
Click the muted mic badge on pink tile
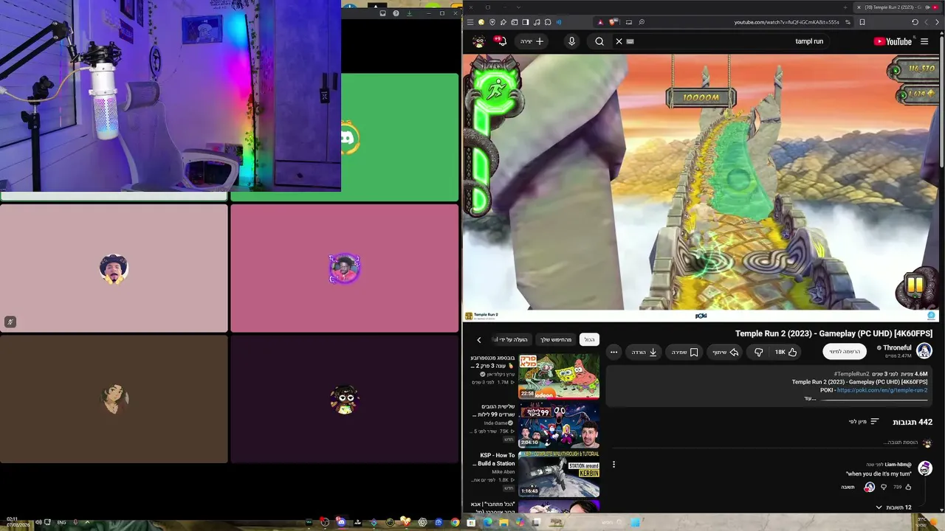click(10, 322)
